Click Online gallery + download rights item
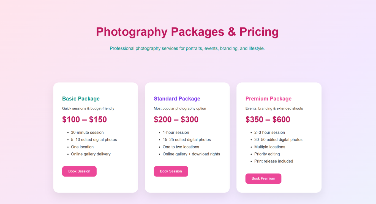376x204 pixels. click(191, 154)
